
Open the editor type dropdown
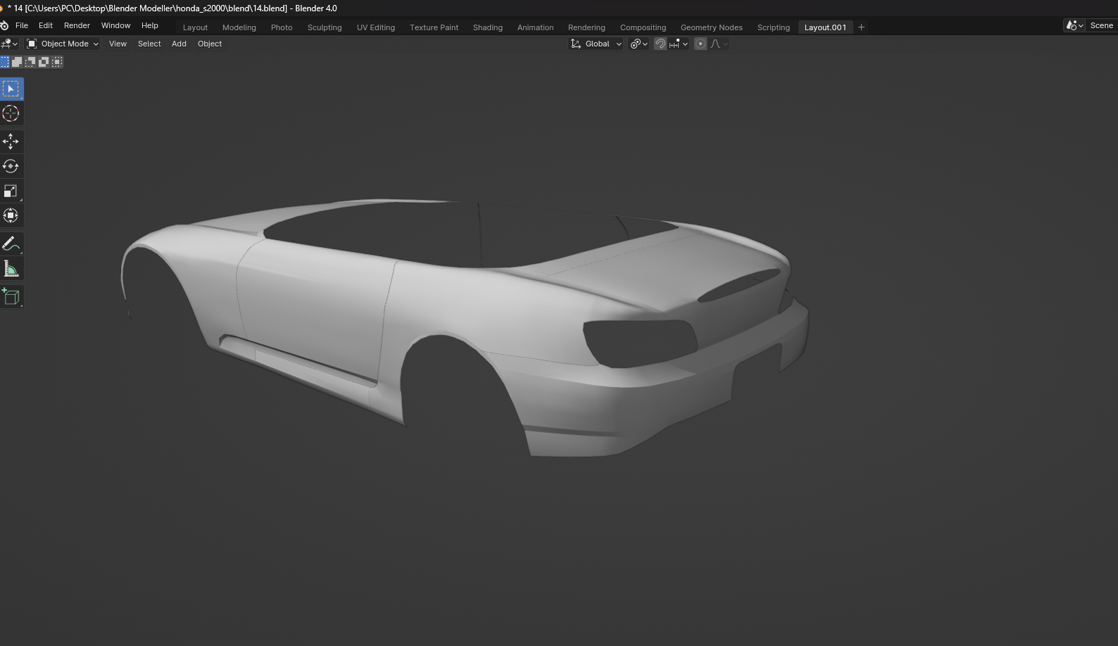point(9,44)
